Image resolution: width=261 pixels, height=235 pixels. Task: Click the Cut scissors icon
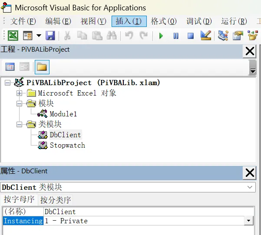(67, 36)
